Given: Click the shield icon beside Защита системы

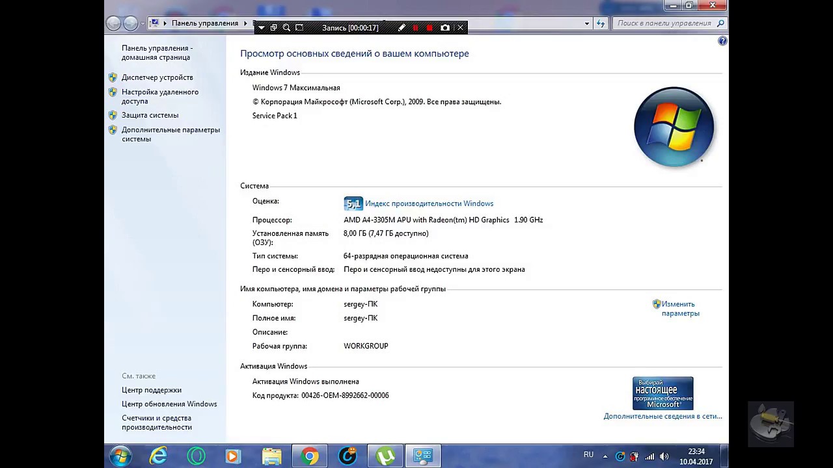Looking at the screenshot, I should click(x=113, y=115).
